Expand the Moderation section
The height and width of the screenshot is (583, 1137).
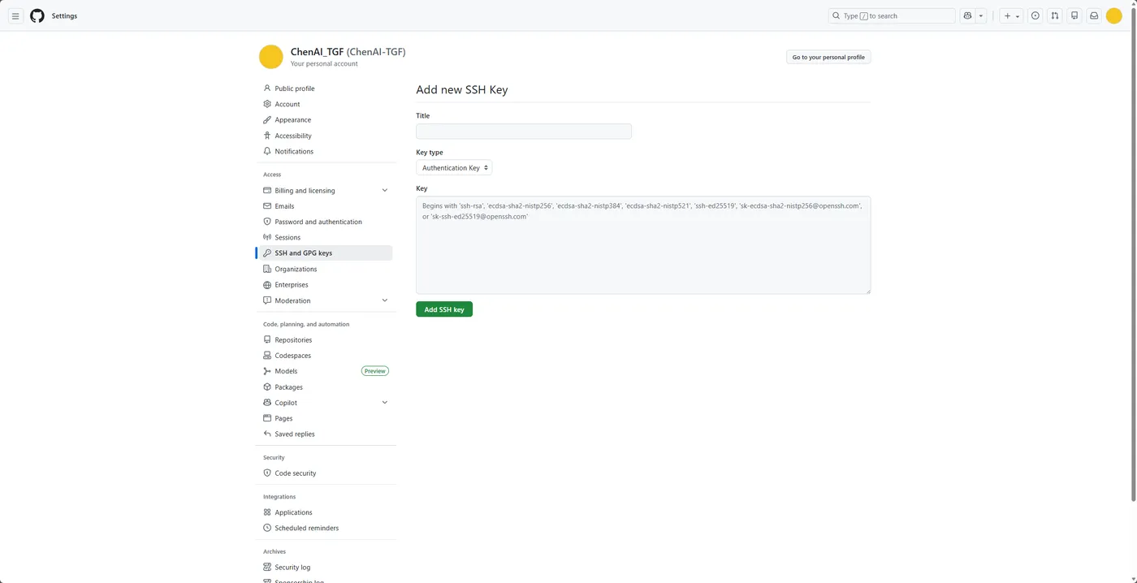coord(385,300)
